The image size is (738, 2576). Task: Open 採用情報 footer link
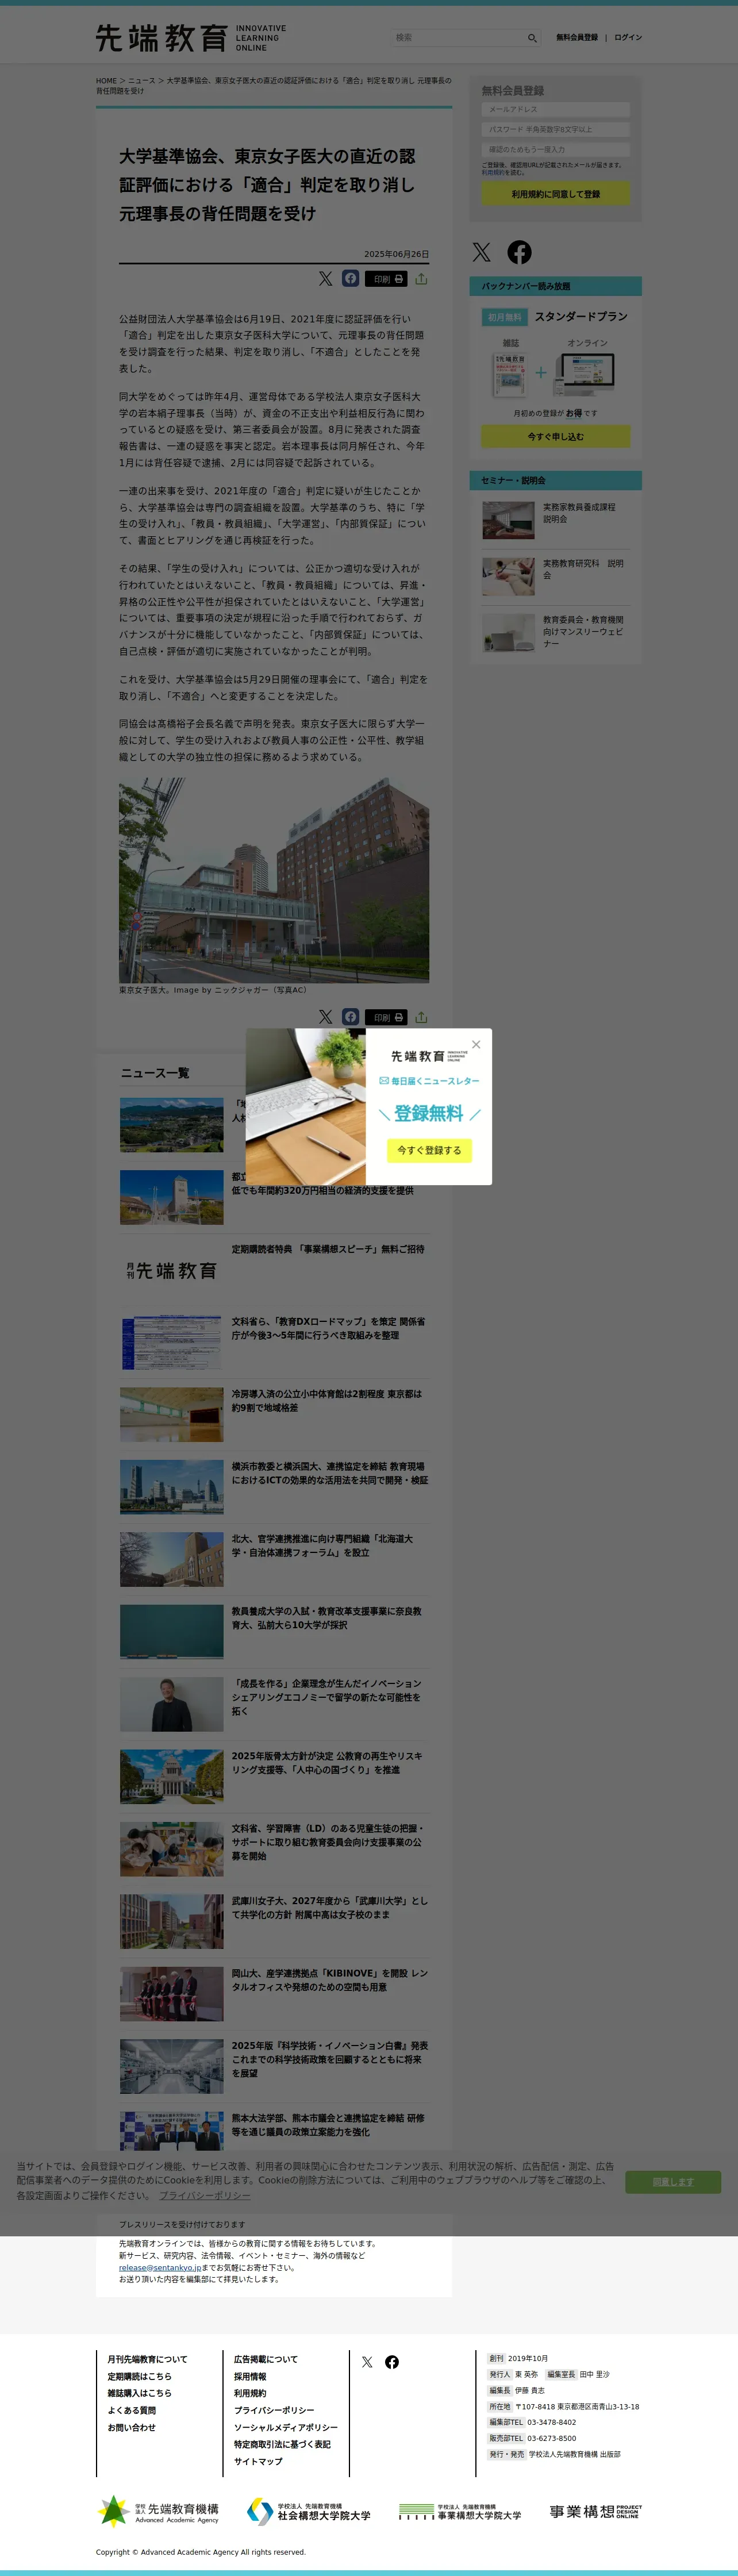(250, 2376)
